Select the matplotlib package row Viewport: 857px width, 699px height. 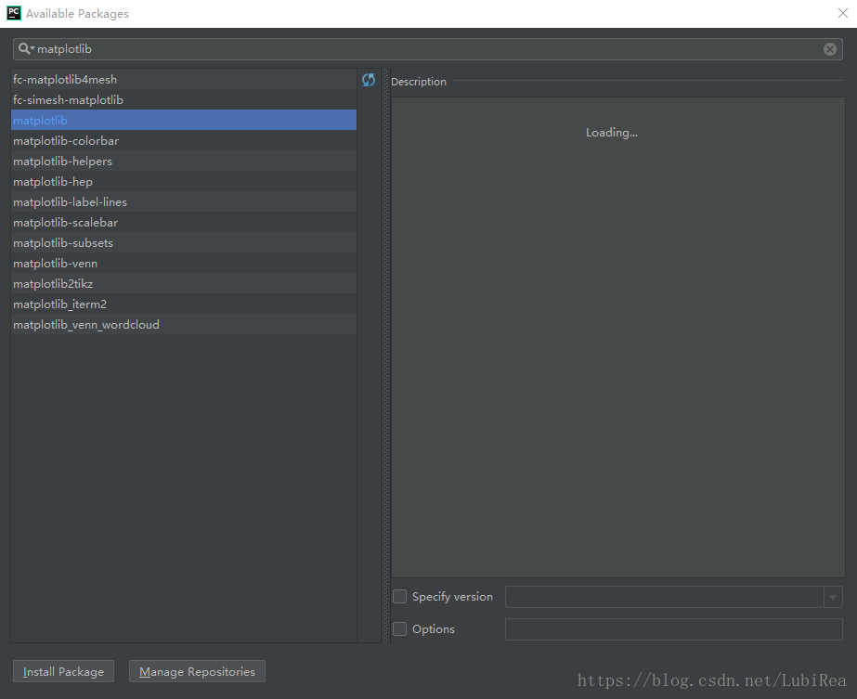(184, 120)
